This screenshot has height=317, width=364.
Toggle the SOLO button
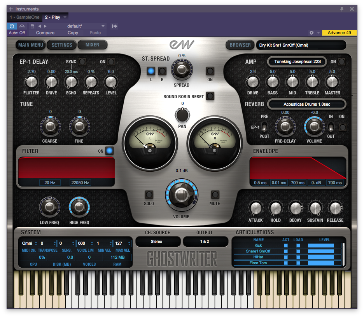[x=149, y=195]
